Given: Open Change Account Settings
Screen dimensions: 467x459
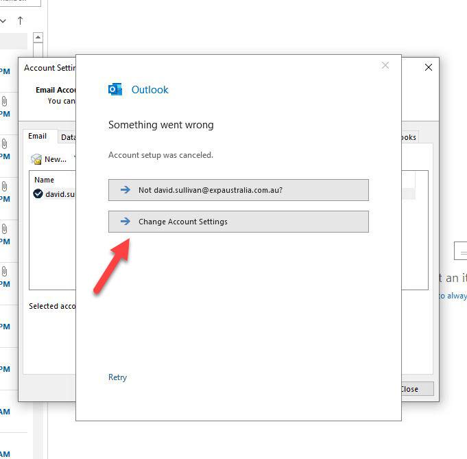Looking at the screenshot, I should [238, 222].
